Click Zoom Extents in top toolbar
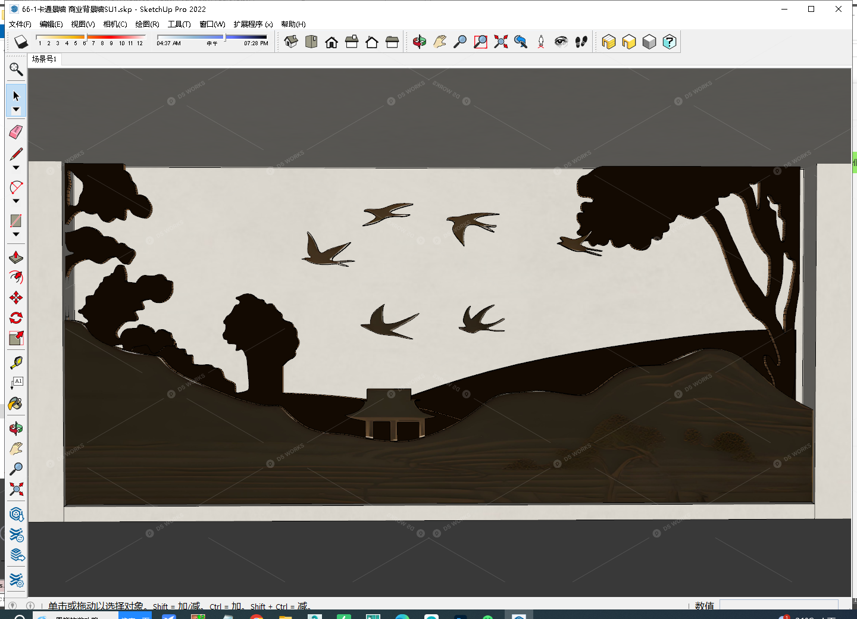 (501, 42)
